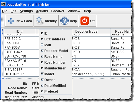This screenshot has height=104, width=137.
Task: Click the down arrow on horizontal divider
Action: (x=6, y=78)
